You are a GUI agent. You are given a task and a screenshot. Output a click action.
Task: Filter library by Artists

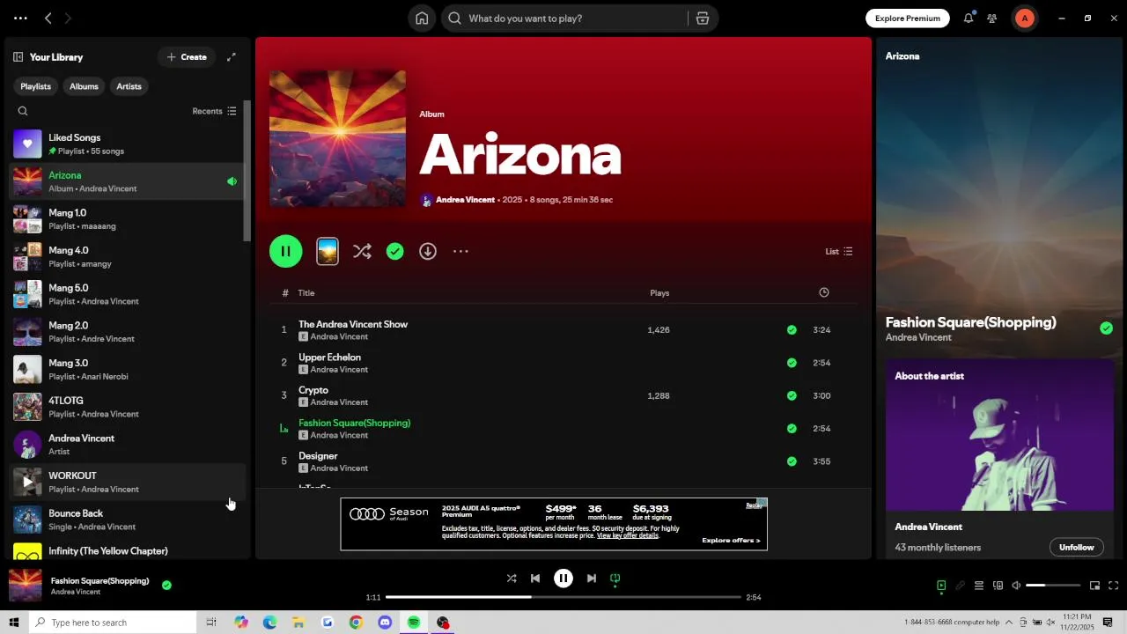[x=129, y=86]
